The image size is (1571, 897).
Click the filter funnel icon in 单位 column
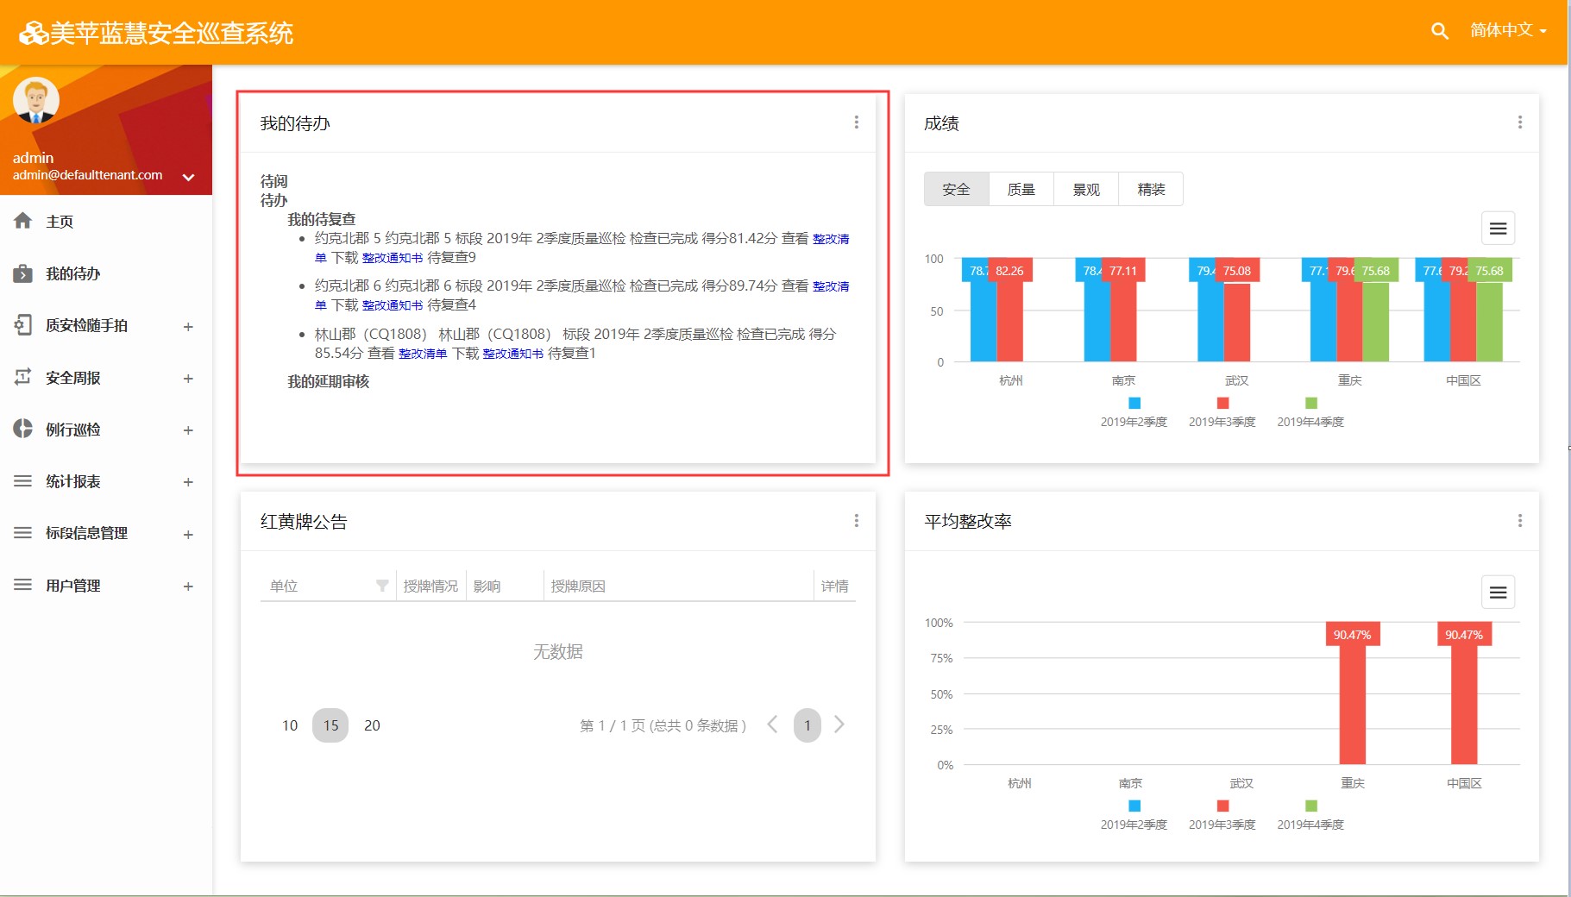click(382, 586)
